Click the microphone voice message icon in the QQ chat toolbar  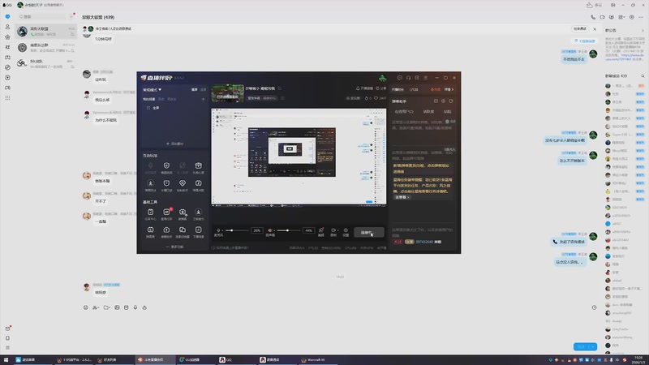click(x=135, y=307)
